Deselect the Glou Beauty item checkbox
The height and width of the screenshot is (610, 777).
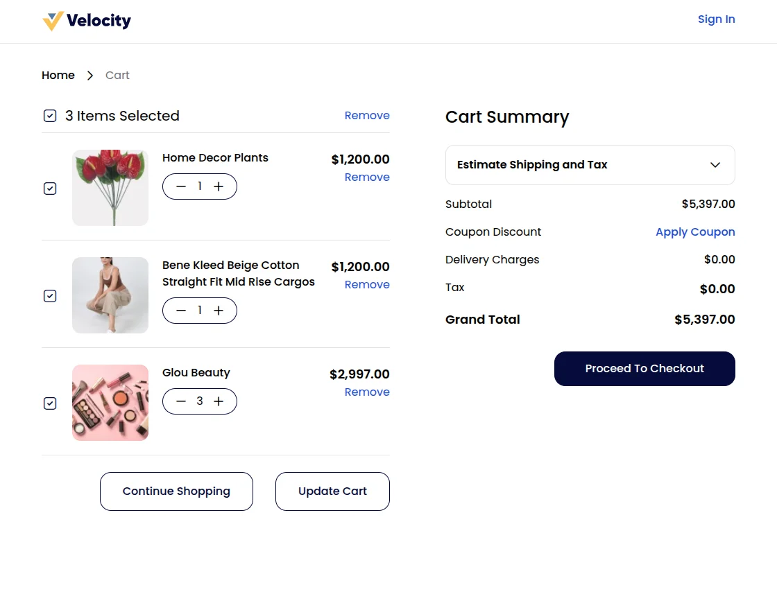coord(50,403)
